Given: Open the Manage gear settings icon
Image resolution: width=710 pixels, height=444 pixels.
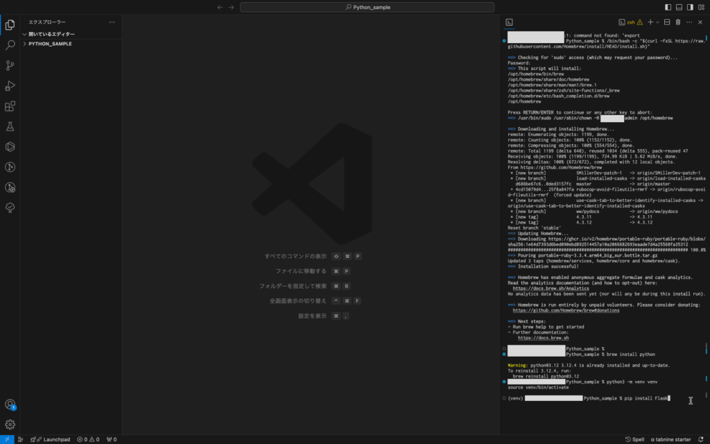Looking at the screenshot, I should (x=10, y=424).
